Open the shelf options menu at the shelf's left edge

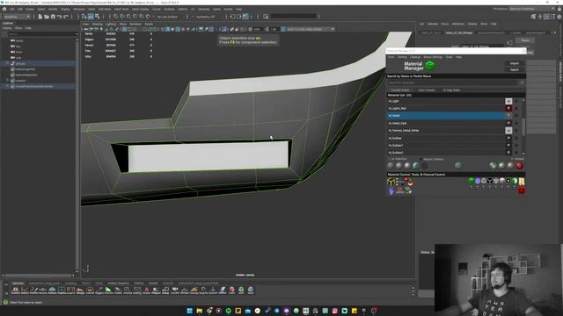tap(6, 292)
